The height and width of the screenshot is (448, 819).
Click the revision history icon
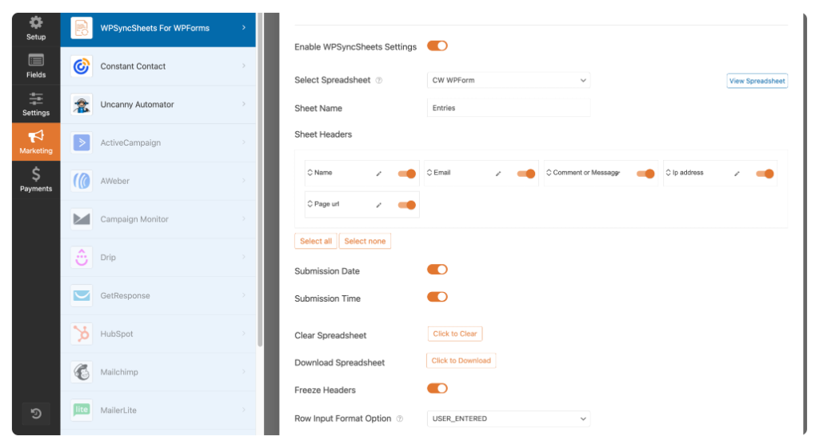click(x=36, y=414)
